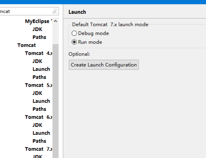Open Paths under the MyEclipse node
Viewport: 206px width, 158px height.
pos(39,37)
